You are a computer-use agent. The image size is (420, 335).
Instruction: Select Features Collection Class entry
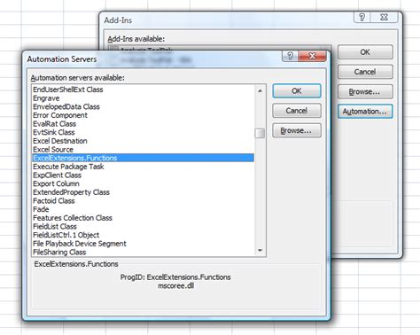click(x=143, y=218)
